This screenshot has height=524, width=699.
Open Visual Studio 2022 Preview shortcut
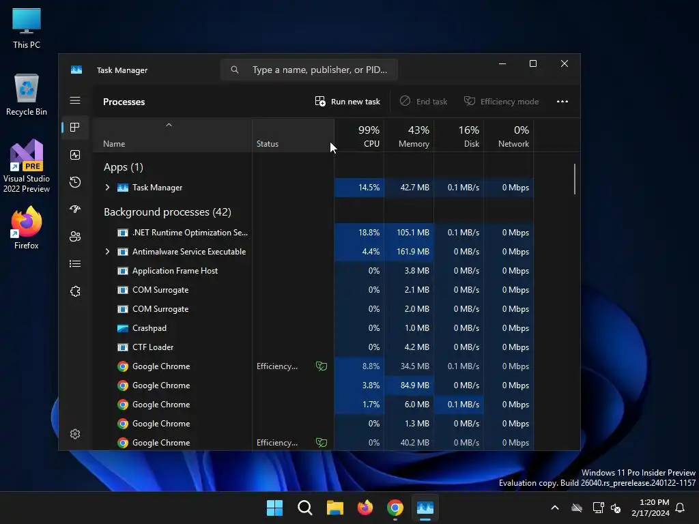click(x=27, y=166)
